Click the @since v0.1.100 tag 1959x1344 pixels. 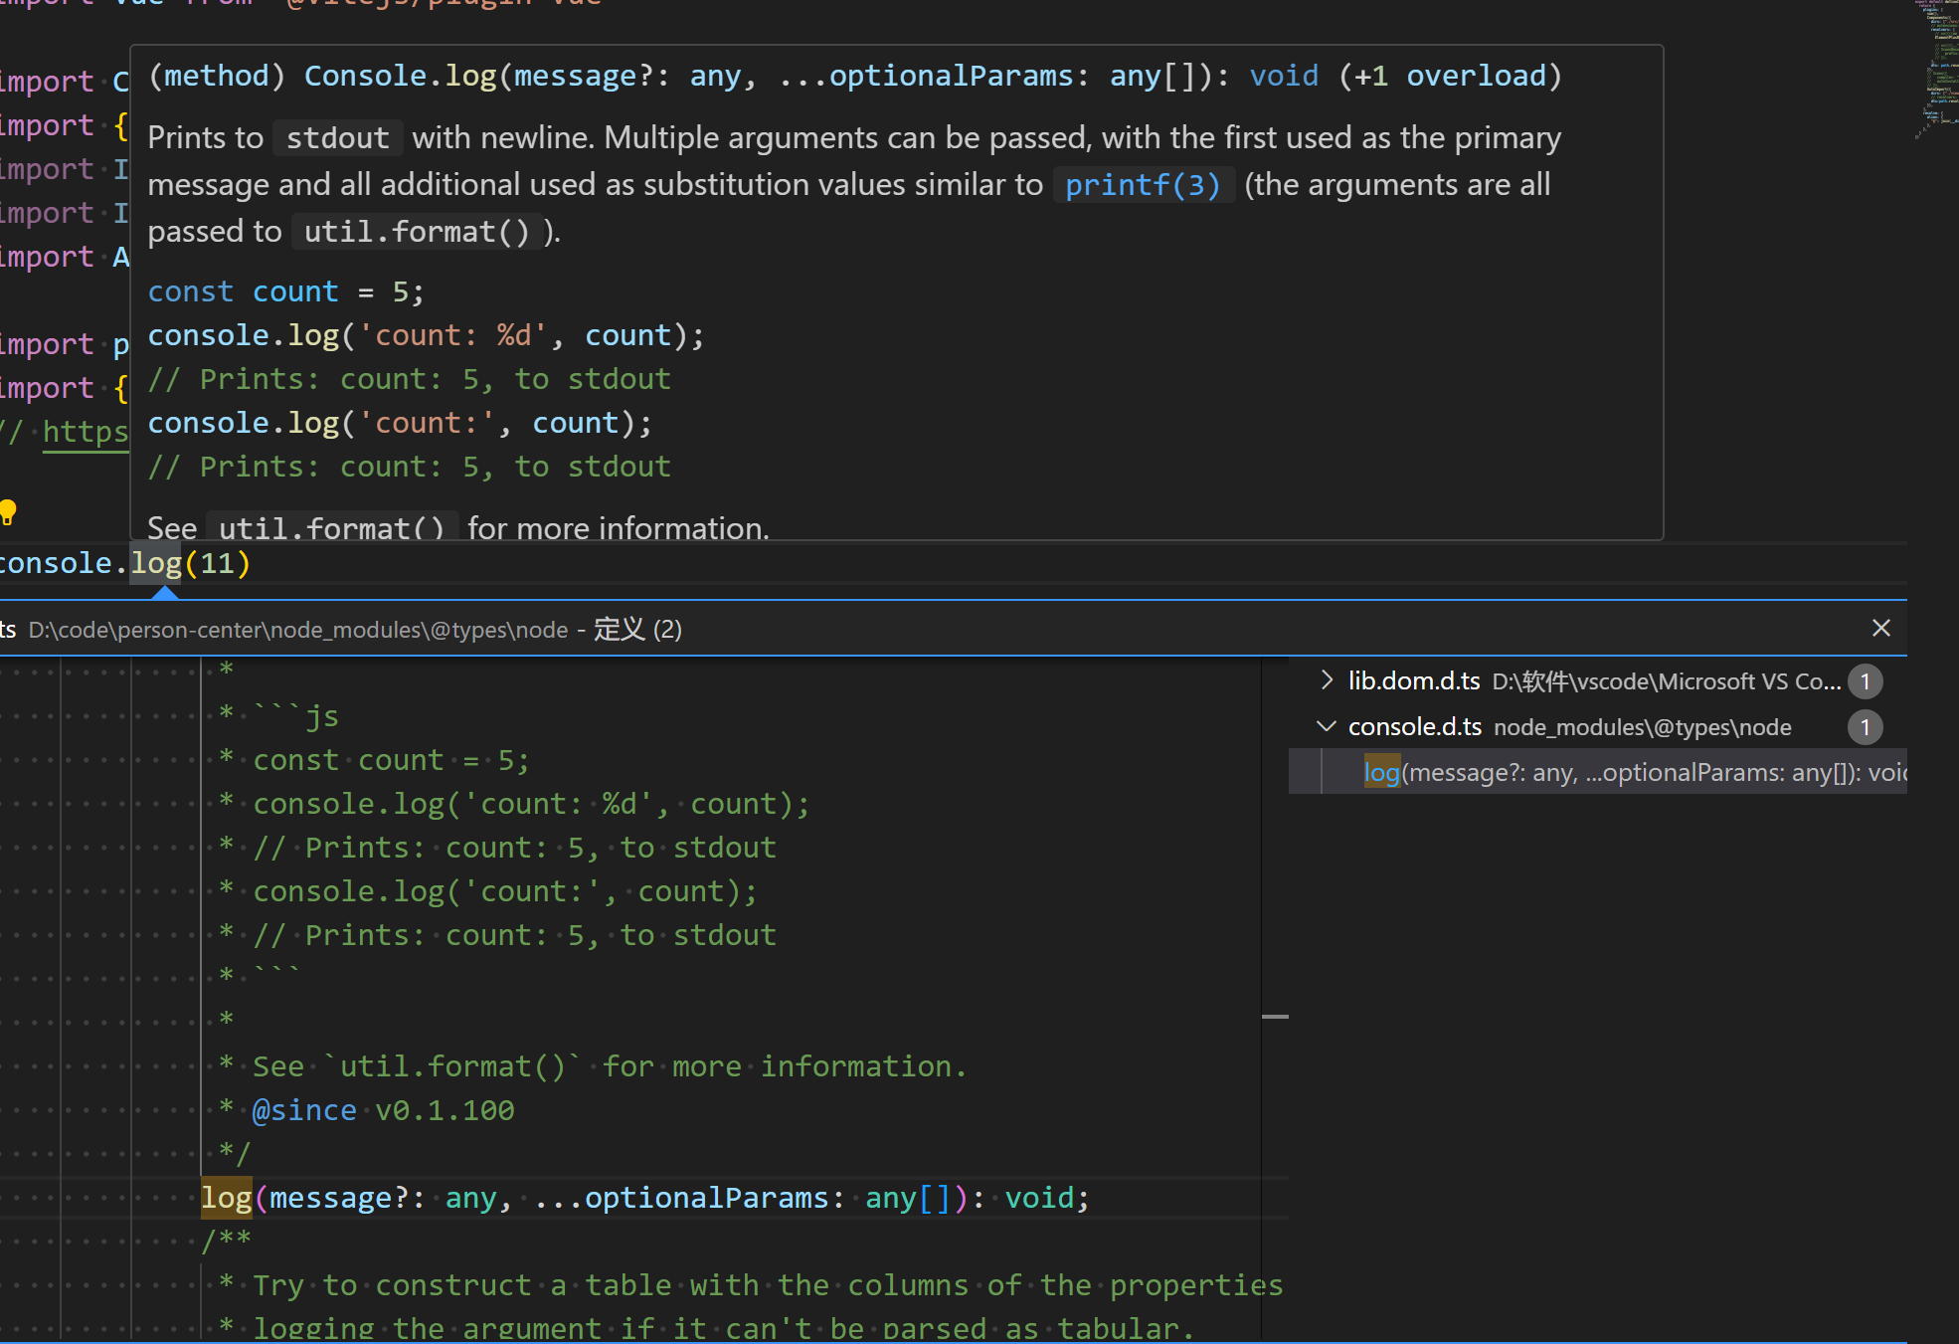tap(383, 1110)
